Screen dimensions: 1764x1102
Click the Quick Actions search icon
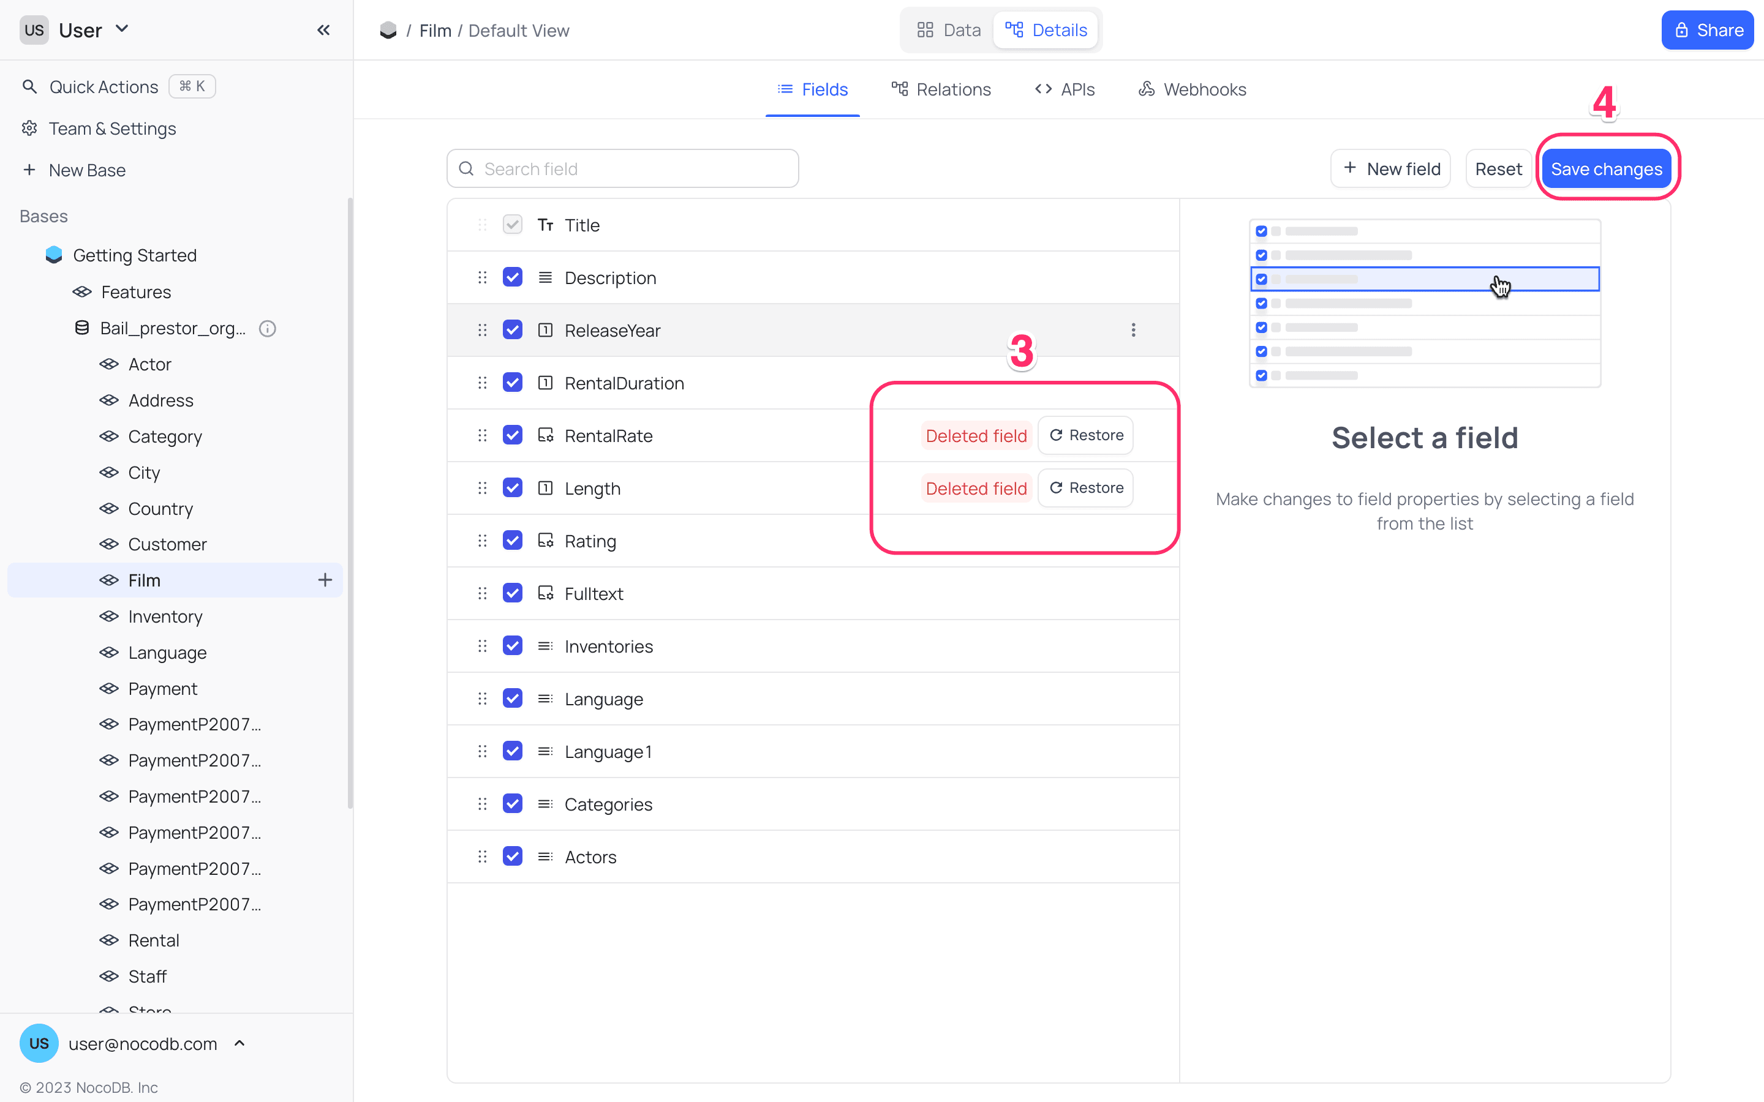click(29, 87)
